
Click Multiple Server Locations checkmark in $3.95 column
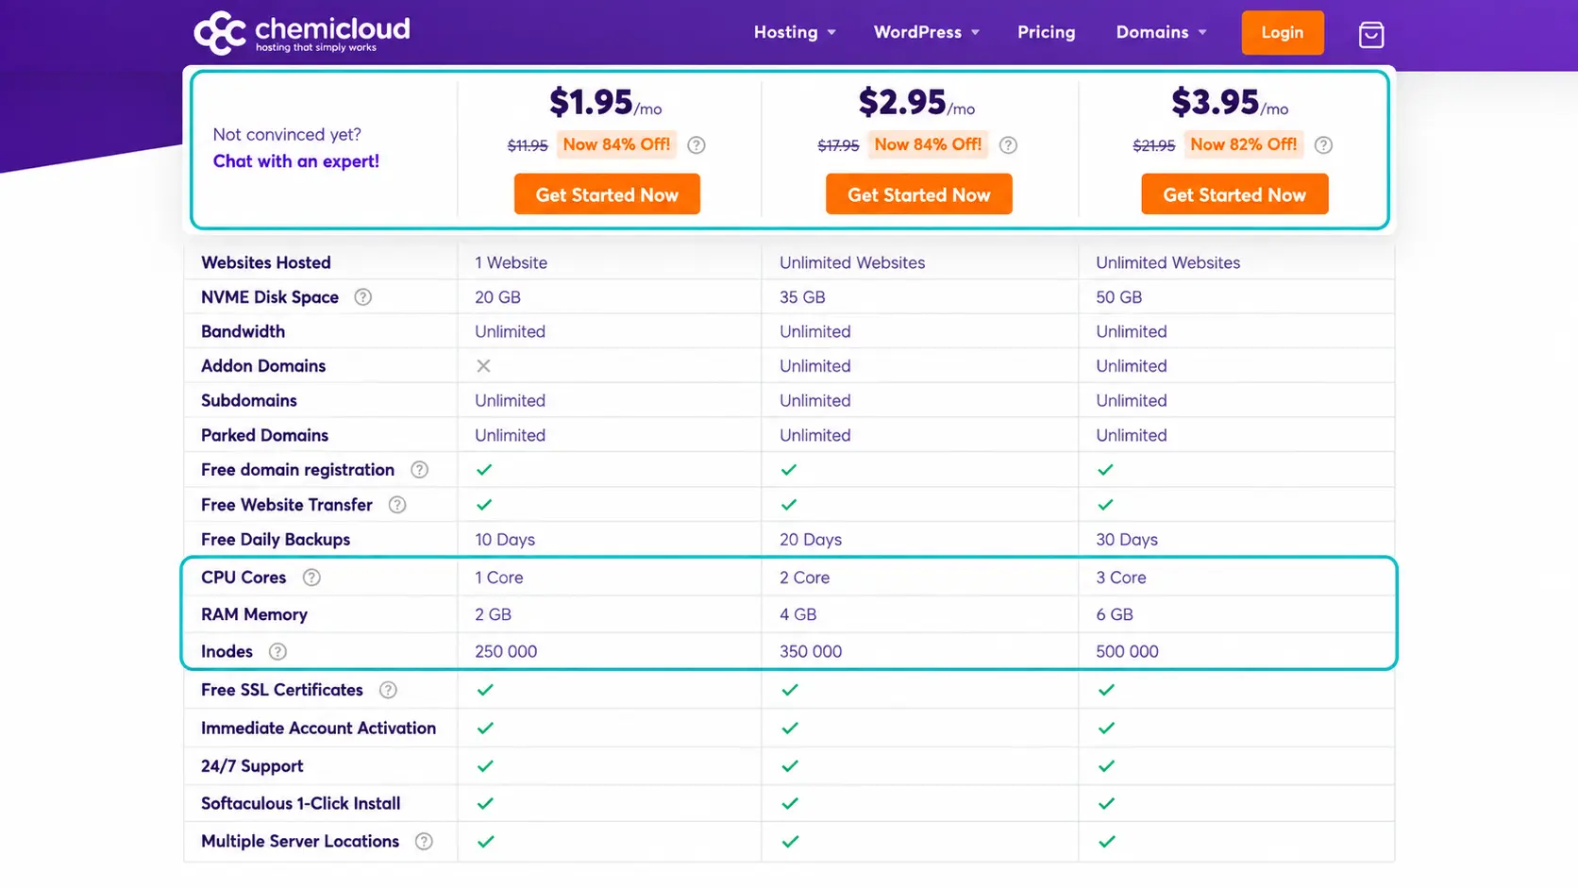click(x=1106, y=842)
